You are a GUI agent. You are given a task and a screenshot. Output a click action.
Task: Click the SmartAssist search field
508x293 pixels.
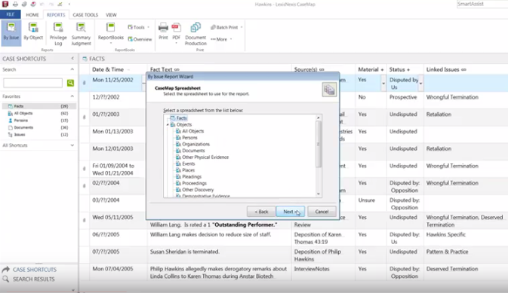pos(482,4)
